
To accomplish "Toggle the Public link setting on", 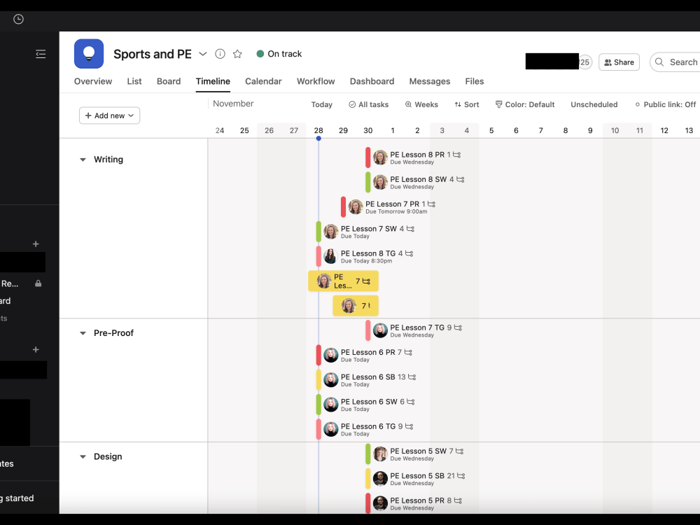I will [666, 104].
